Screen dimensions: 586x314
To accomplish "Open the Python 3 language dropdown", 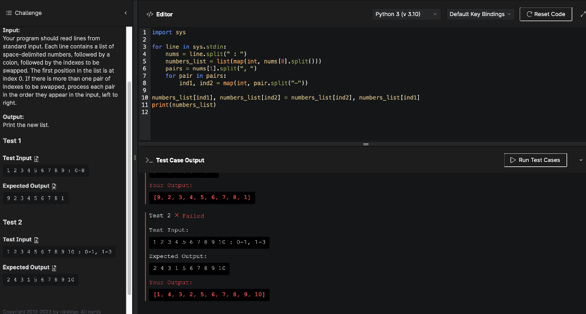I will [406, 14].
